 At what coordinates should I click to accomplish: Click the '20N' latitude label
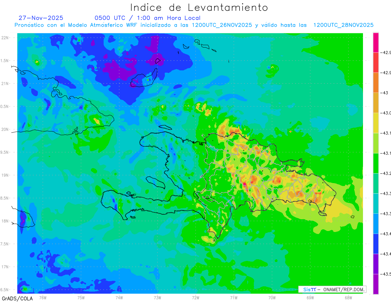(6, 129)
